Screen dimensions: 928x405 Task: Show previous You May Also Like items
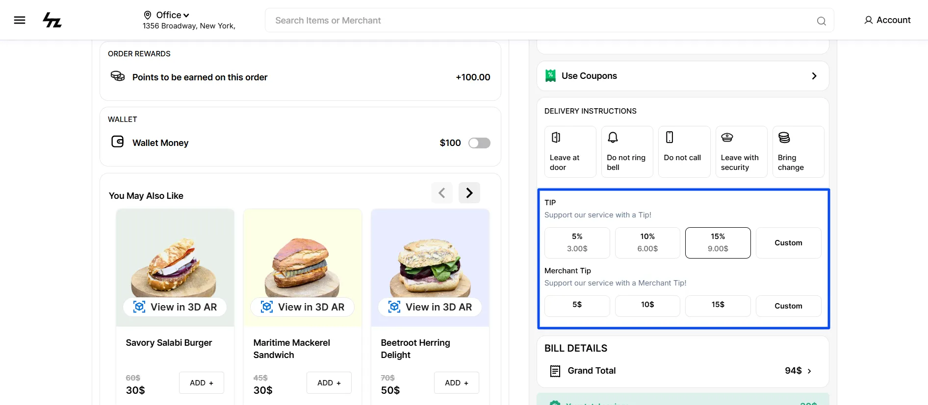(x=442, y=193)
